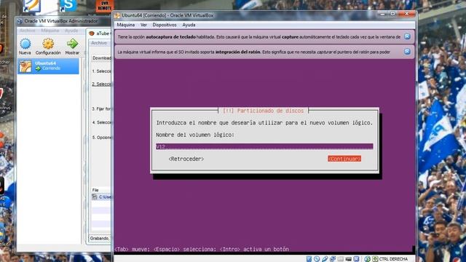Viewport: 466px width, 262px height.
Task: Select the Ubuntu64 machine entry
Action: tap(48, 66)
